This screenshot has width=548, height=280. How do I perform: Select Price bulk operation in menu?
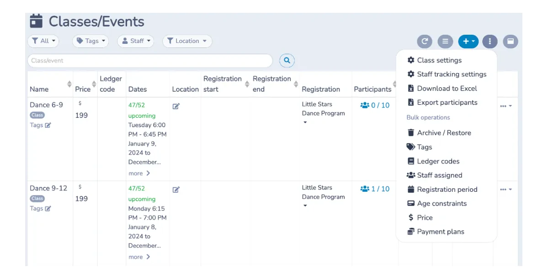tap(420, 217)
